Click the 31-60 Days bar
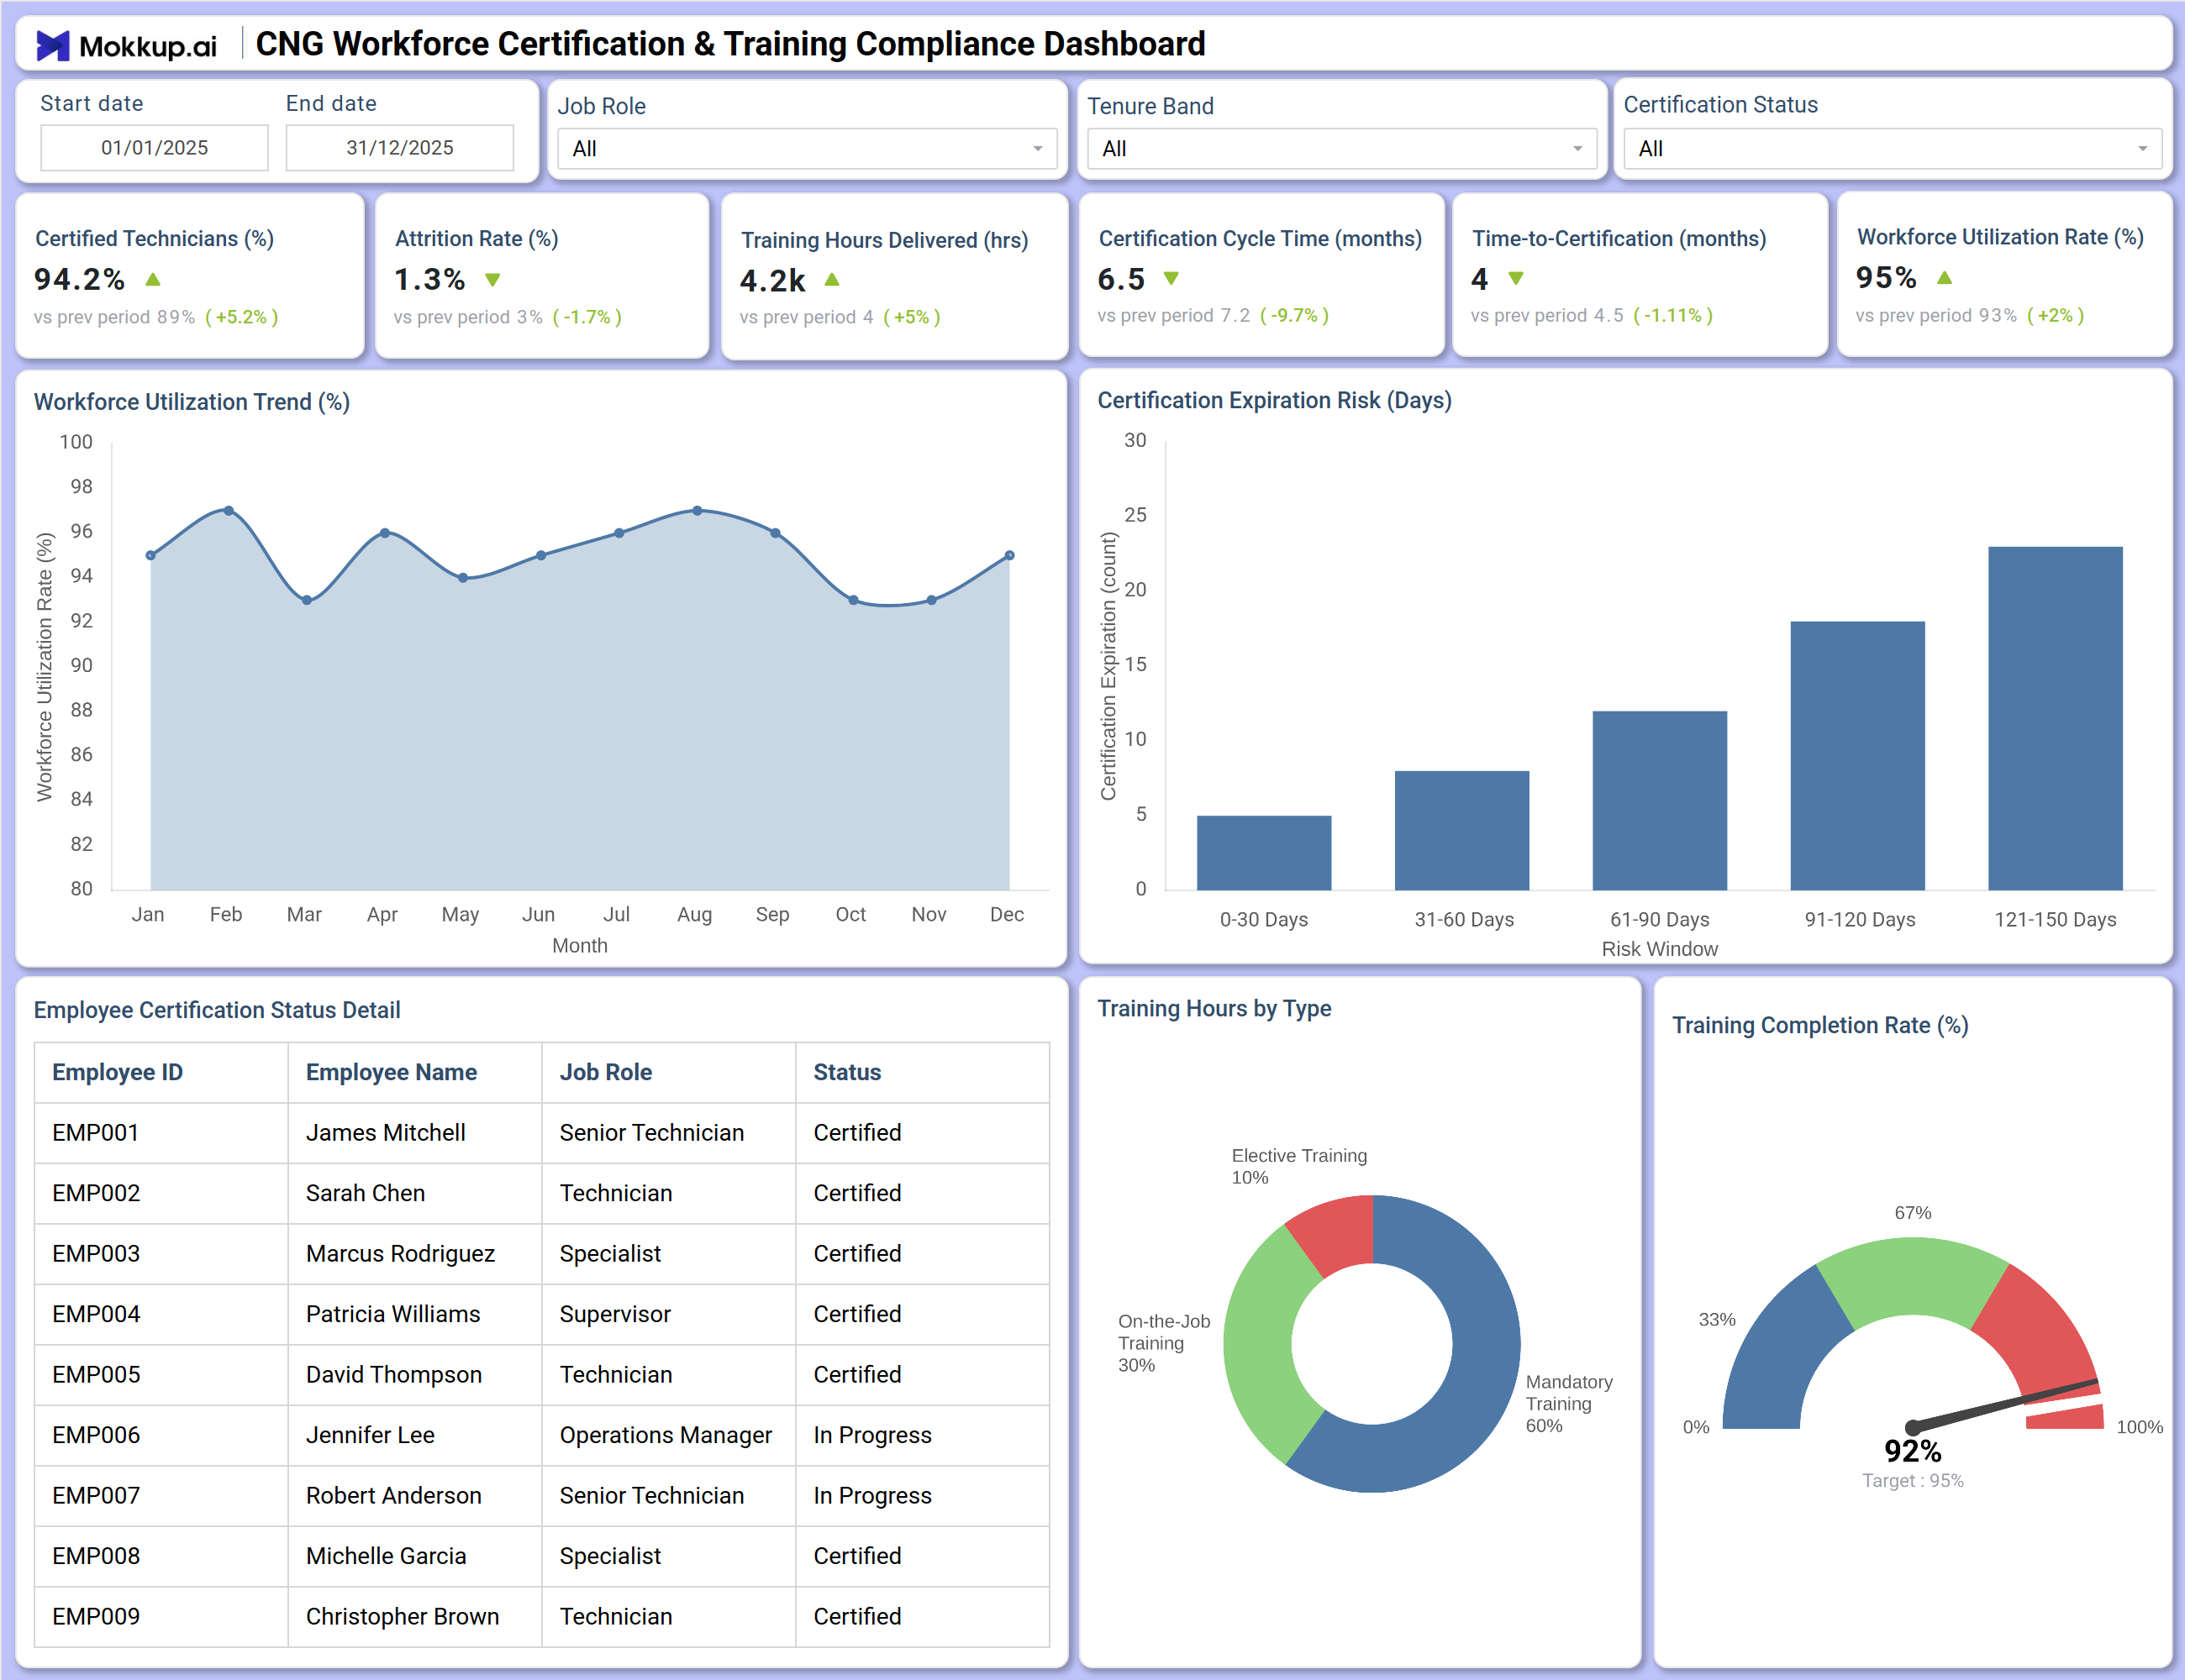Screen dimensions: 2185x1680 coord(1461,830)
